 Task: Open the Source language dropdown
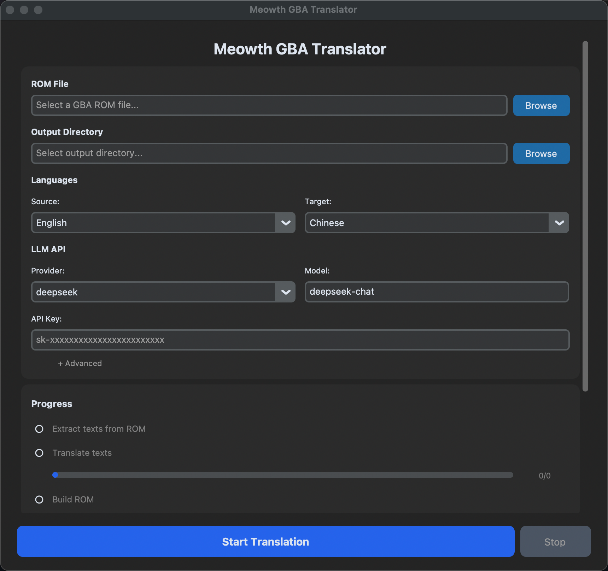[163, 223]
